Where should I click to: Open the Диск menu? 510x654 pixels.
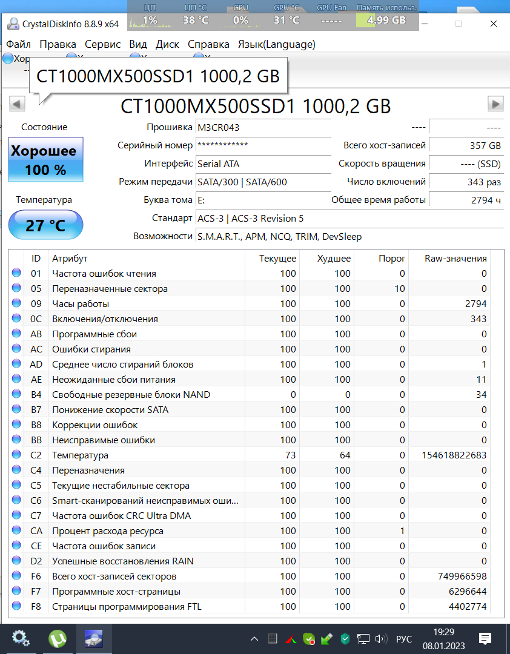pos(167,44)
